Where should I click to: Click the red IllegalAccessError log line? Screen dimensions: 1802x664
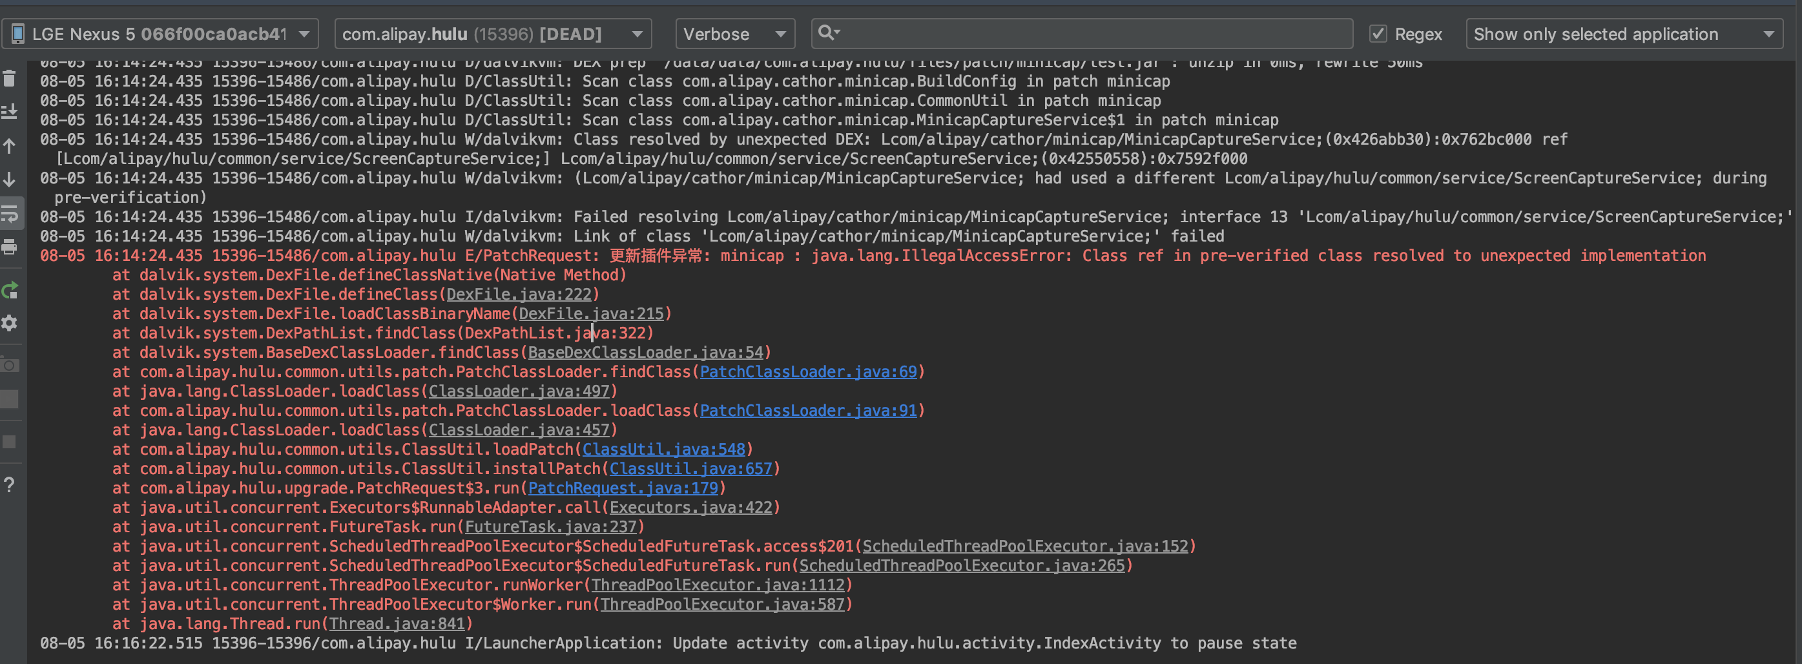[873, 256]
